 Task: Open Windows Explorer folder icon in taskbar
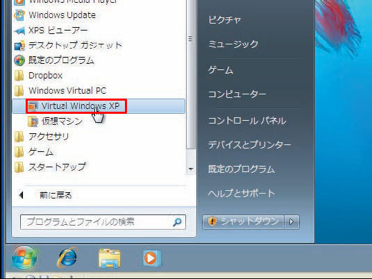[x=110, y=258]
